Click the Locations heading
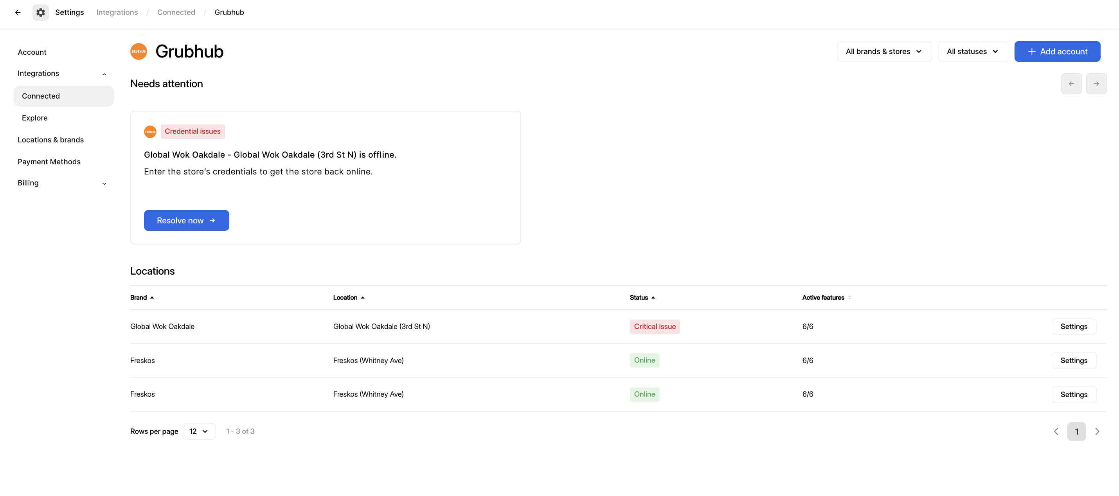 click(153, 271)
